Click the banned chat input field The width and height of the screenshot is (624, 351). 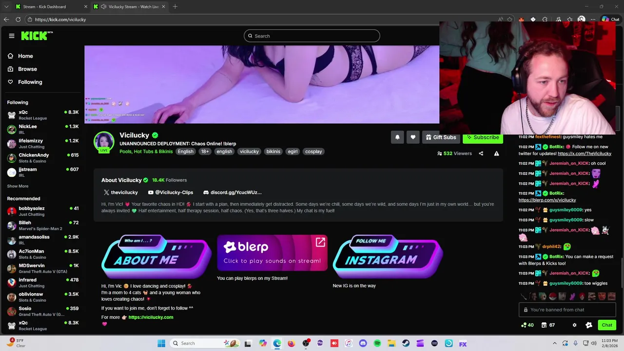567,310
